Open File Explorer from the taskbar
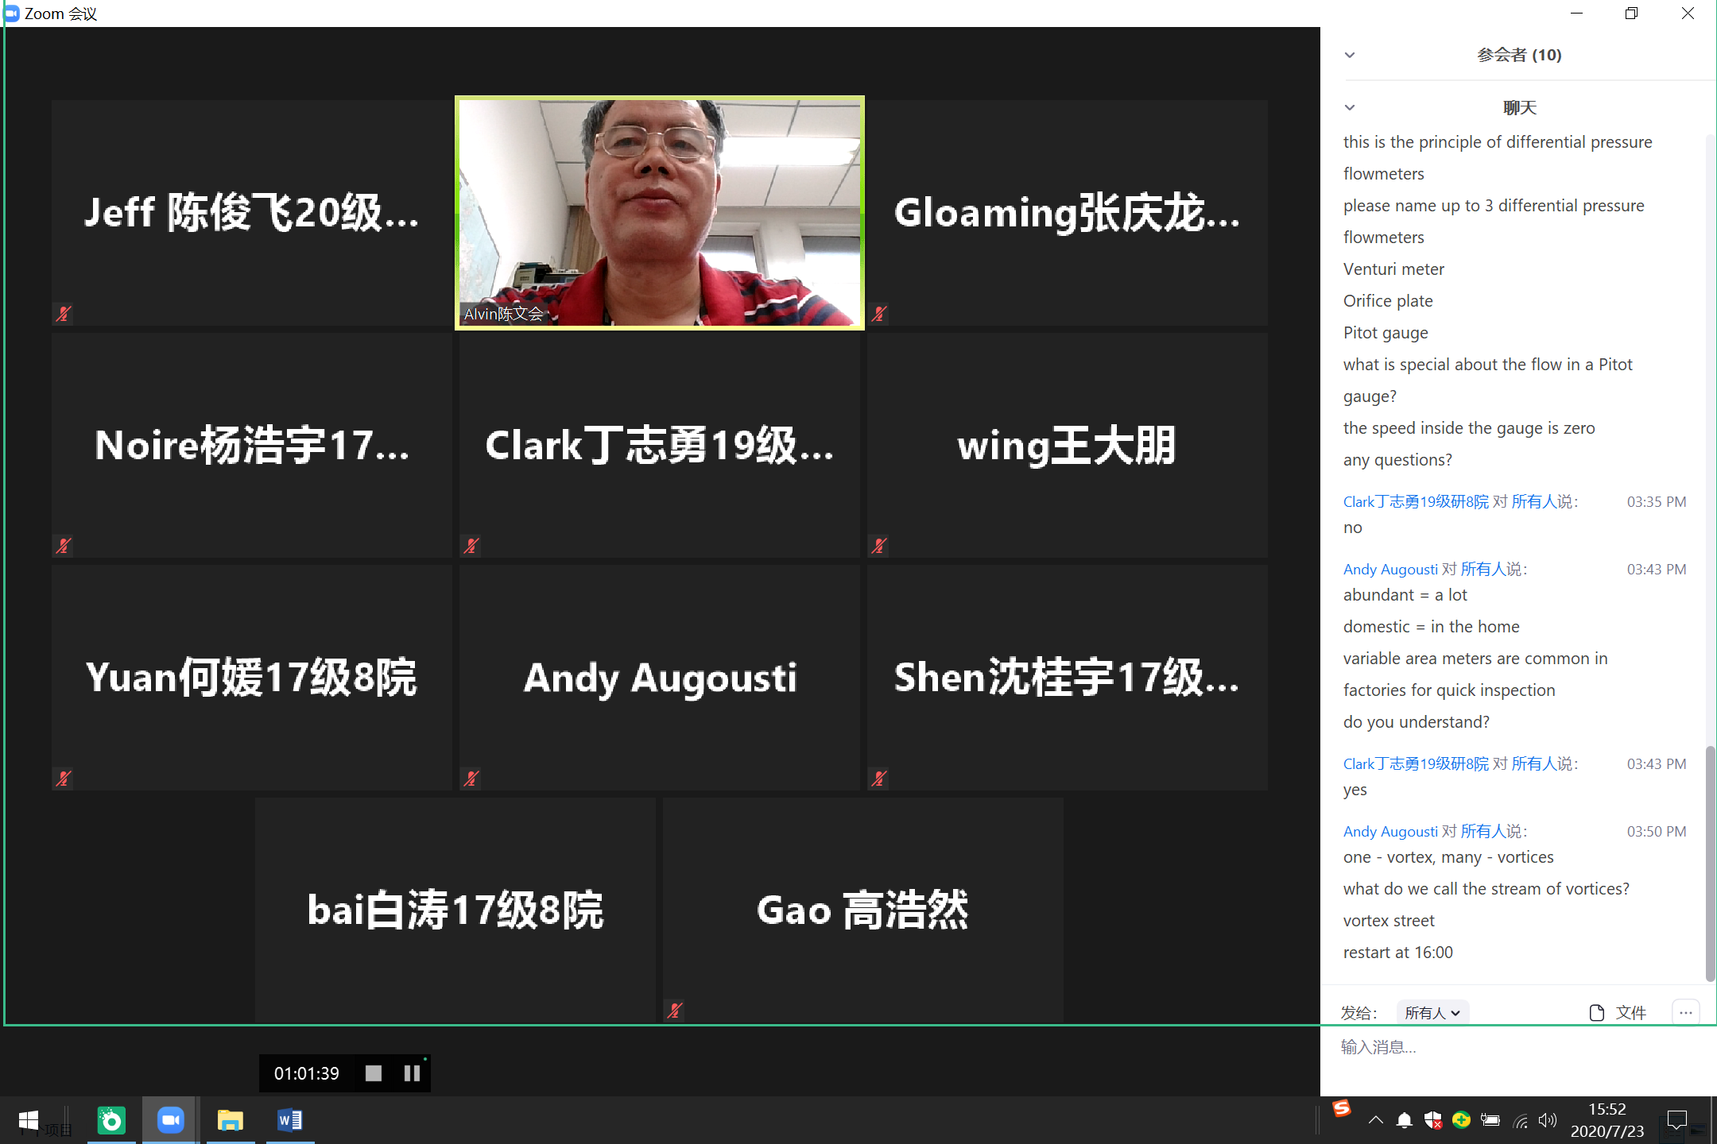Screen dimensions: 1717x1144 [231, 1120]
